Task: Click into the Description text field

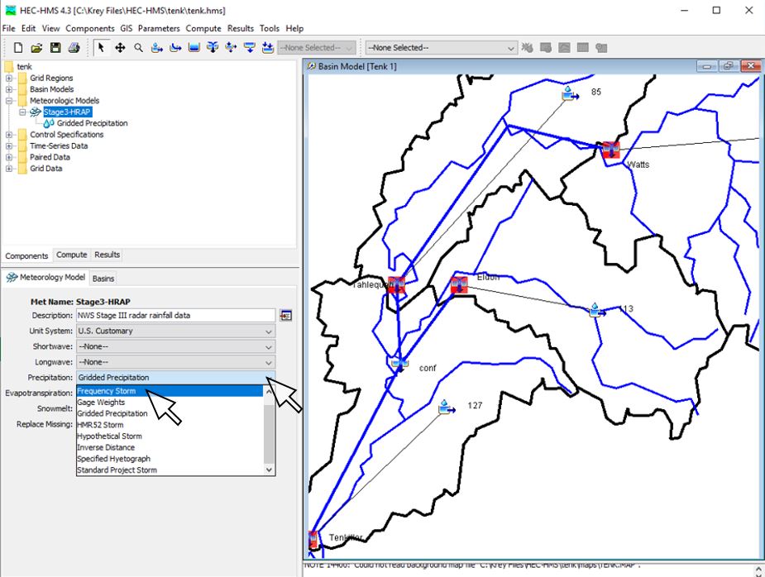Action: coord(175,316)
